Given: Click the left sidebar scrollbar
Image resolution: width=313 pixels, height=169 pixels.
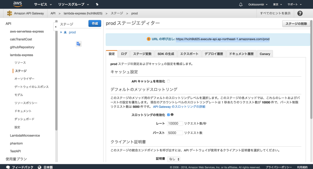Looking at the screenshot, I should pyautogui.click(x=56, y=76).
